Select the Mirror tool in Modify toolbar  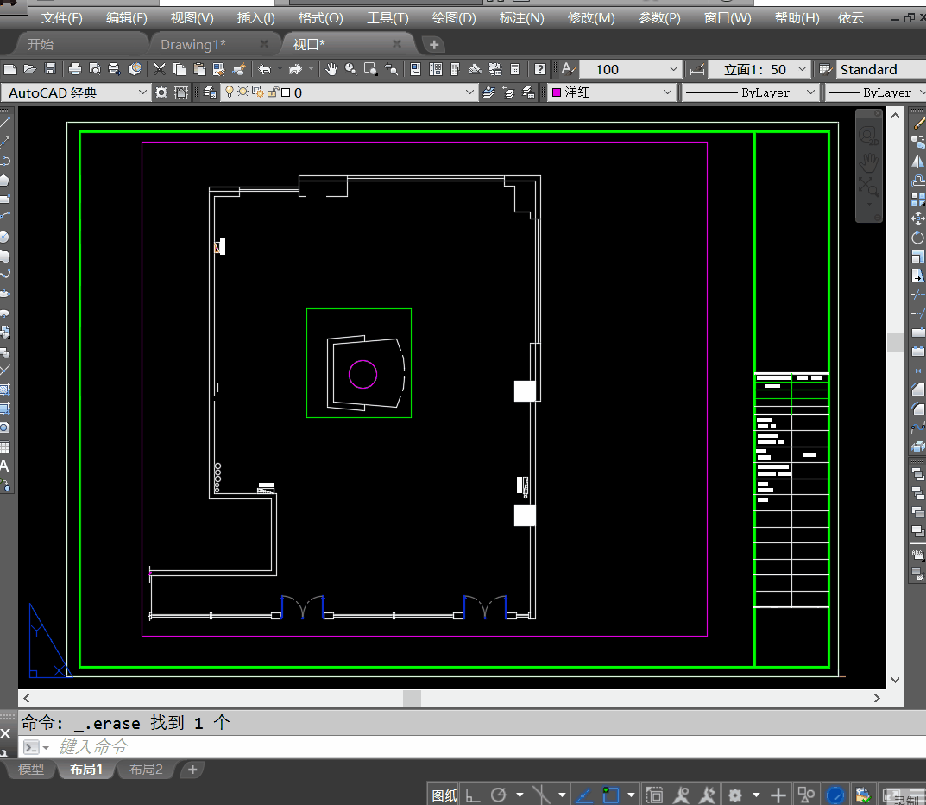pyautogui.click(x=918, y=162)
